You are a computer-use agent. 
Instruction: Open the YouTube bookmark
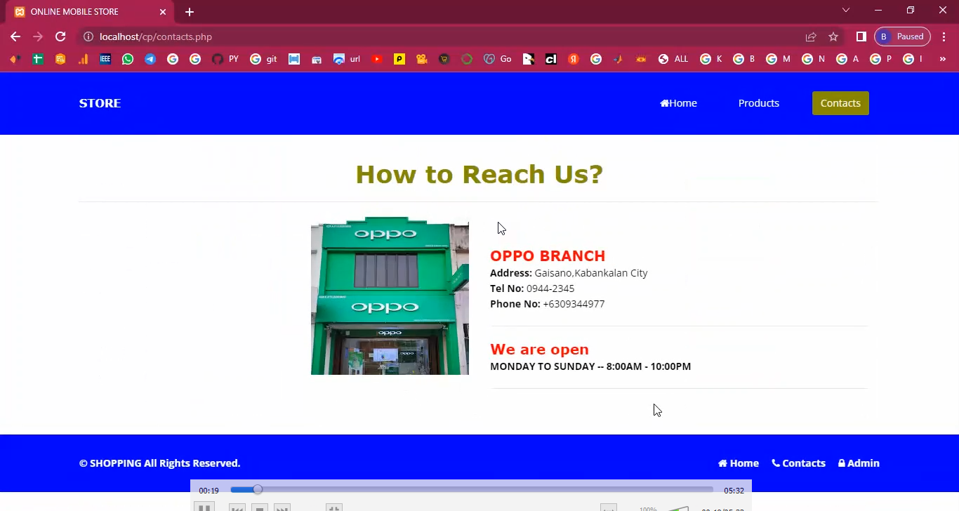tap(377, 59)
